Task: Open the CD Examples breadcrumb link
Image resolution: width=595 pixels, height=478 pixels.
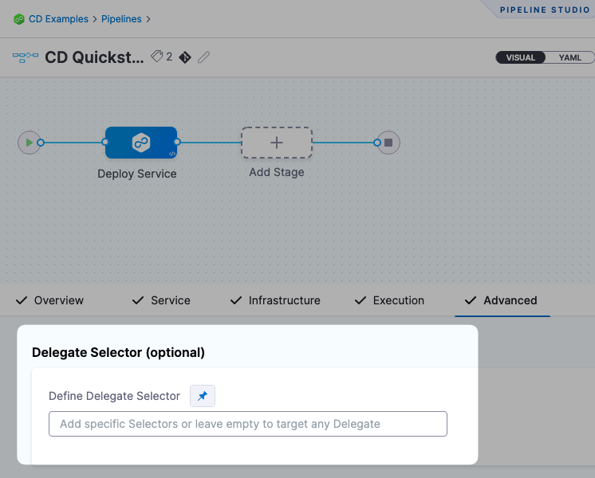Action: tap(58, 18)
